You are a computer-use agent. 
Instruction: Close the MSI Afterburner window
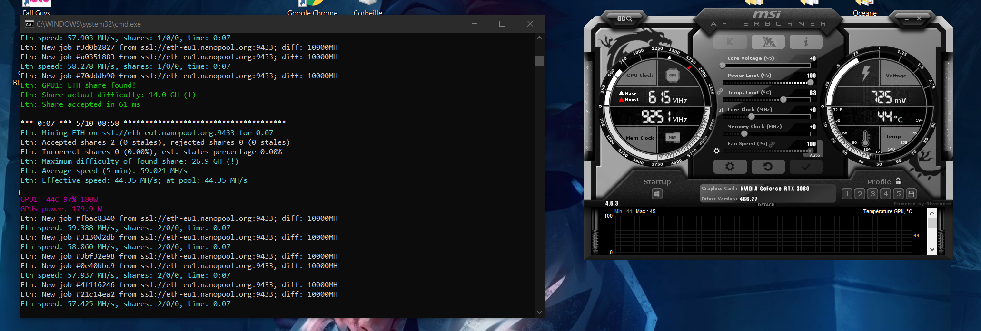919,19
